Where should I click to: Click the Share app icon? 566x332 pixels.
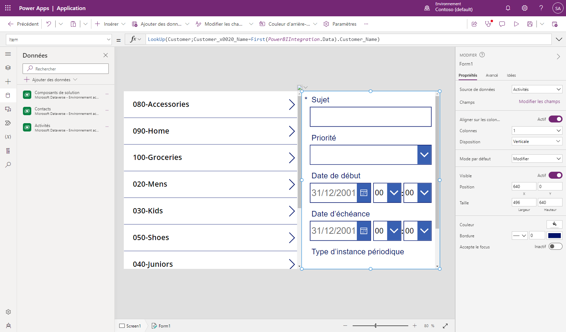(474, 24)
